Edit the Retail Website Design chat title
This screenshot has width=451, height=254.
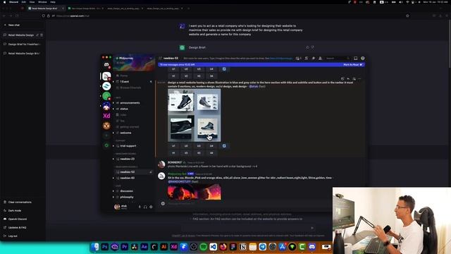[x=37, y=35]
